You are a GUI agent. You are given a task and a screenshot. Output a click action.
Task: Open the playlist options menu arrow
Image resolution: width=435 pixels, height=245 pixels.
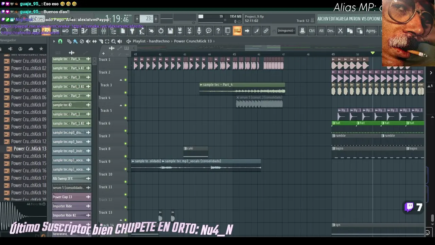click(x=54, y=42)
